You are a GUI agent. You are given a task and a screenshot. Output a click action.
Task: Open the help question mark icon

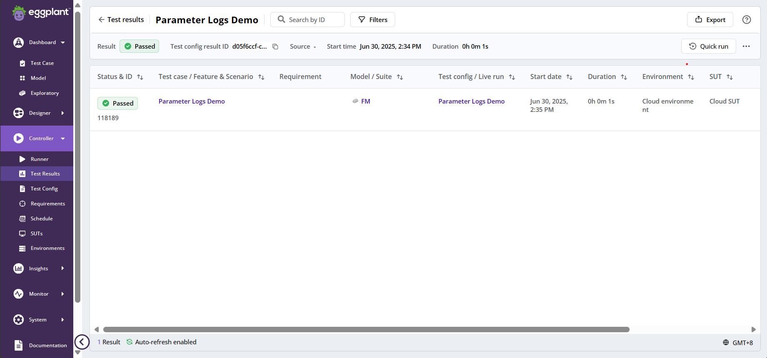coord(747,20)
